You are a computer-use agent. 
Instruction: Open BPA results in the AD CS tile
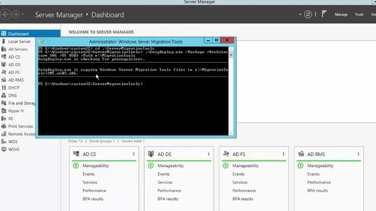tap(93, 199)
